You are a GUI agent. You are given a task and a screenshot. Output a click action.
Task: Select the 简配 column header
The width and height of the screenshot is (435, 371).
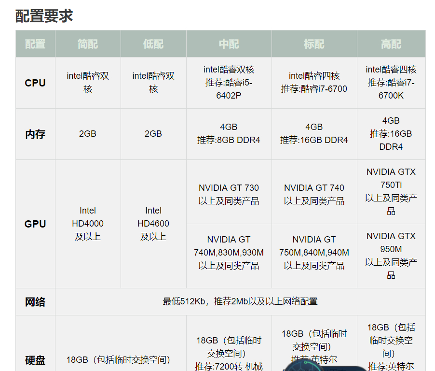pyautogui.click(x=88, y=44)
